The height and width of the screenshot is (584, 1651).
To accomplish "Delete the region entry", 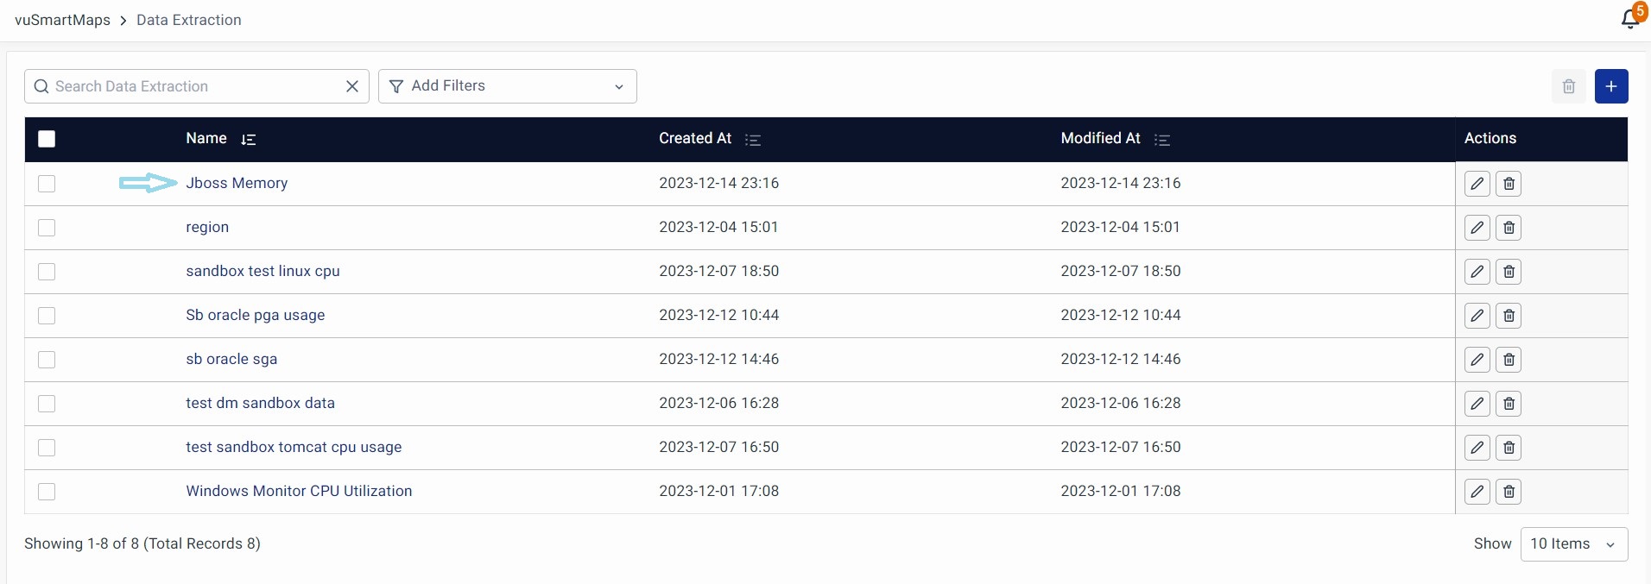I will click(1508, 228).
